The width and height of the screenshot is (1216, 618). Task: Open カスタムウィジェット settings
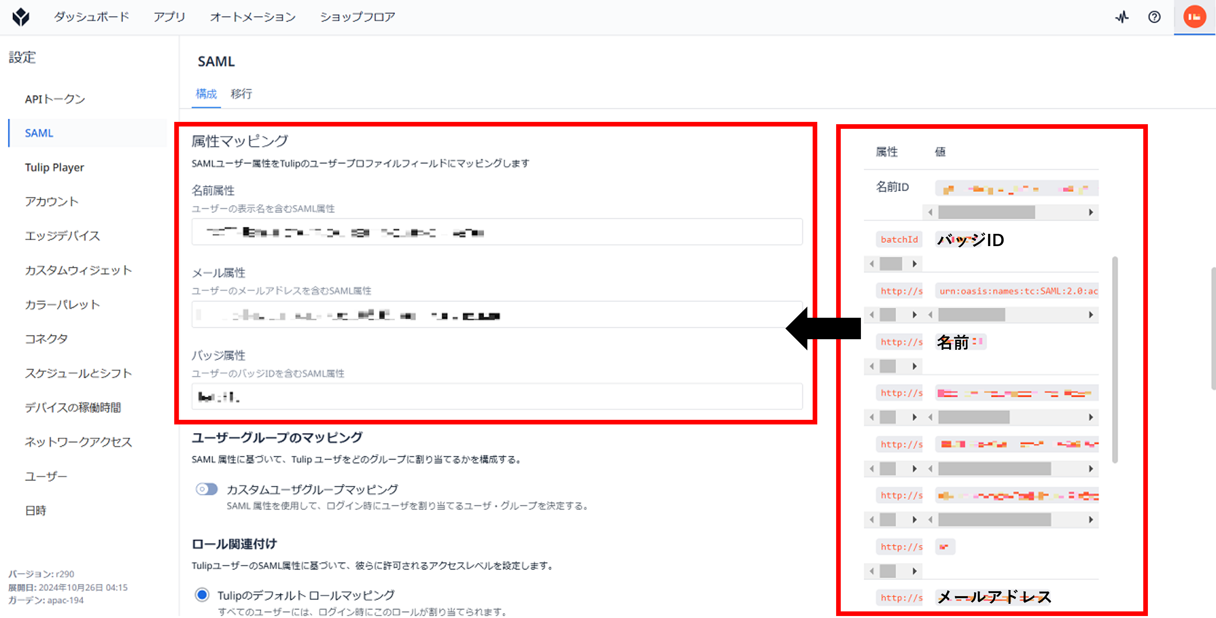[x=78, y=270]
